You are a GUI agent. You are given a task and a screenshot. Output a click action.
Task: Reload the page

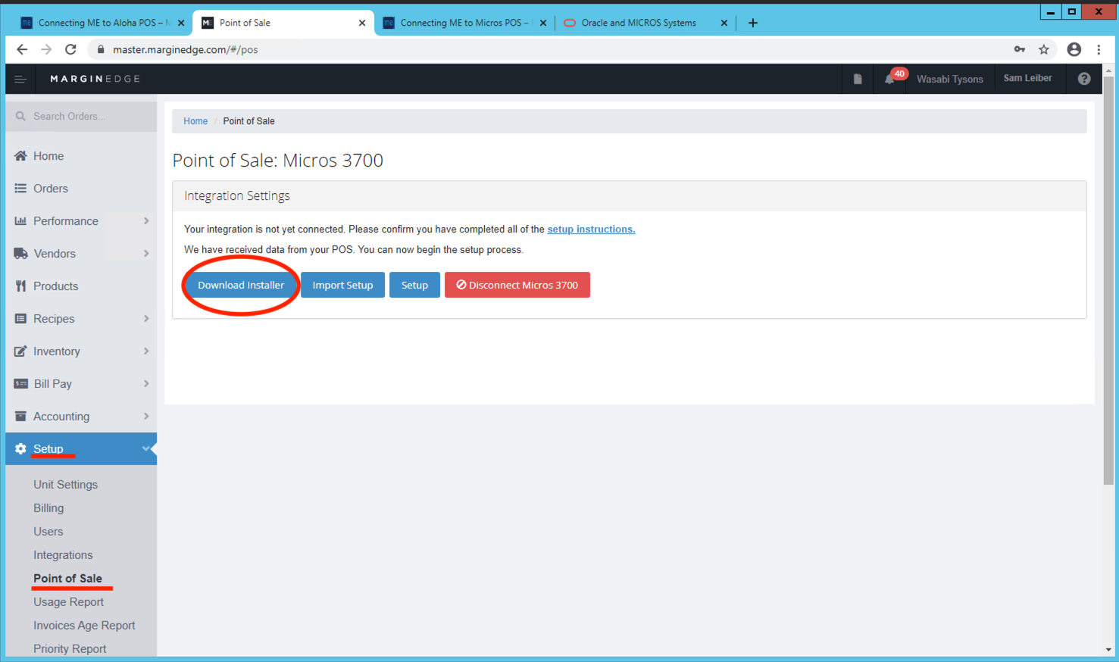[x=70, y=49]
